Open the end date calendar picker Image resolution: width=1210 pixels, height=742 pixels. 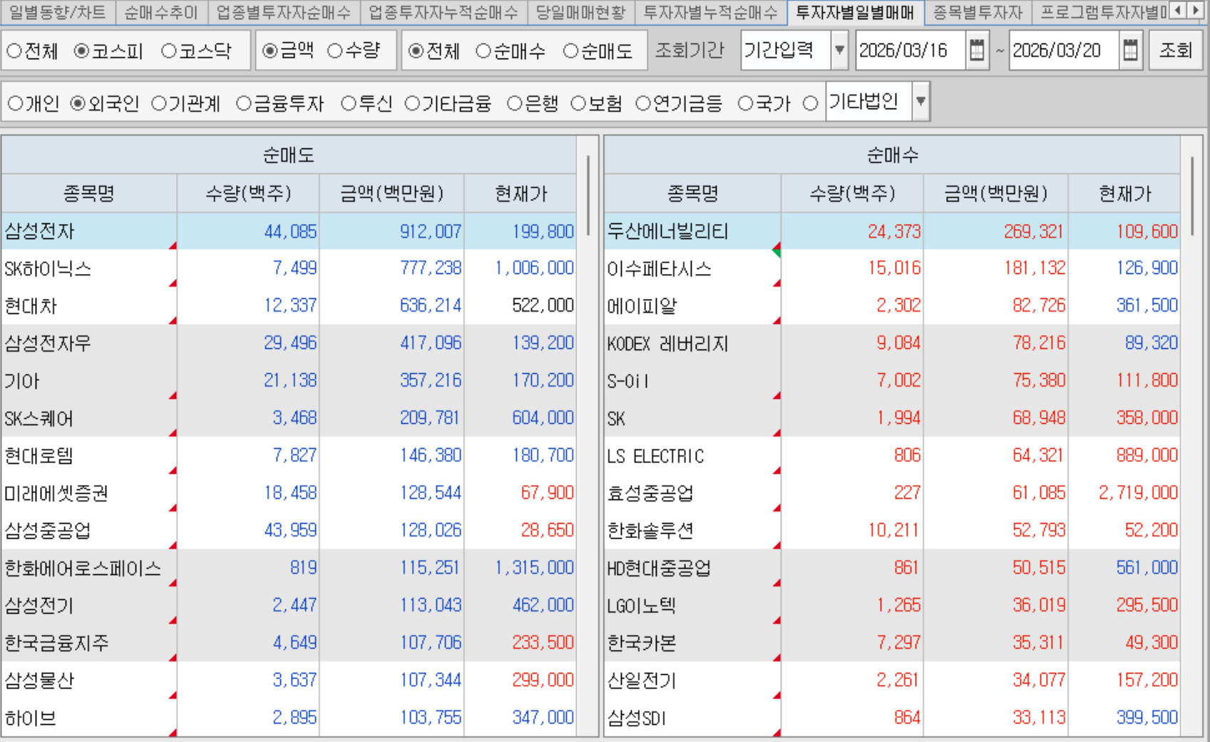point(1130,51)
